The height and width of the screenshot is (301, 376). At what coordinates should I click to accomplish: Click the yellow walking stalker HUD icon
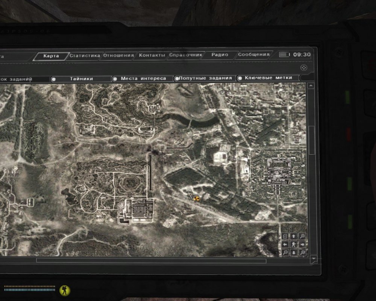(65, 290)
